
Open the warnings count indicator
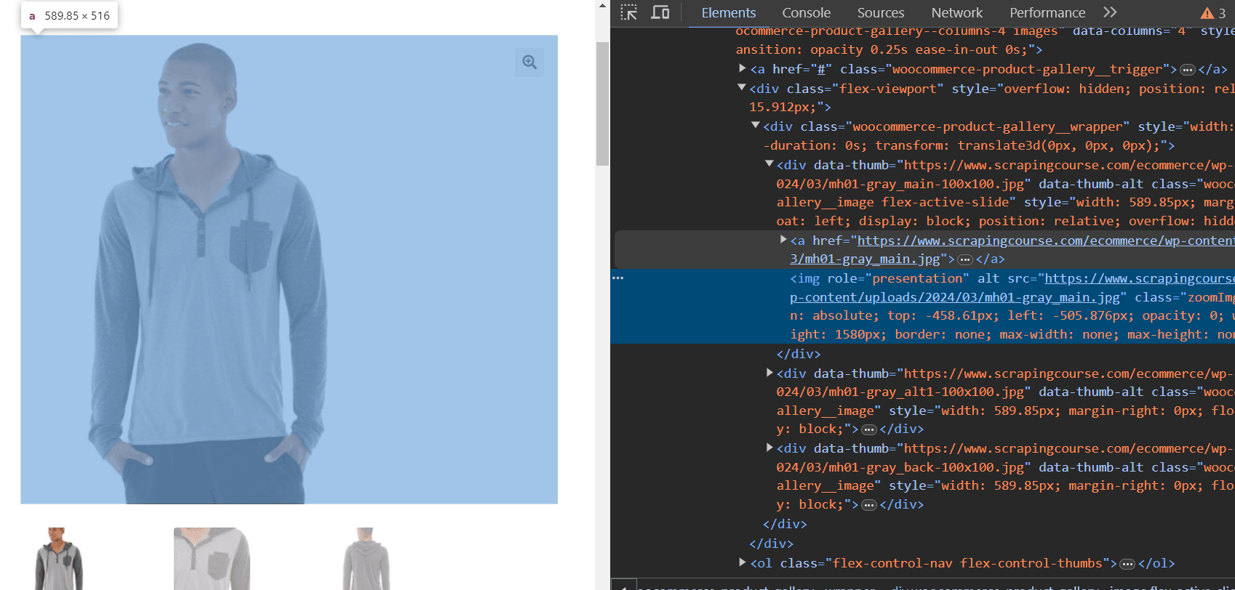[1213, 13]
